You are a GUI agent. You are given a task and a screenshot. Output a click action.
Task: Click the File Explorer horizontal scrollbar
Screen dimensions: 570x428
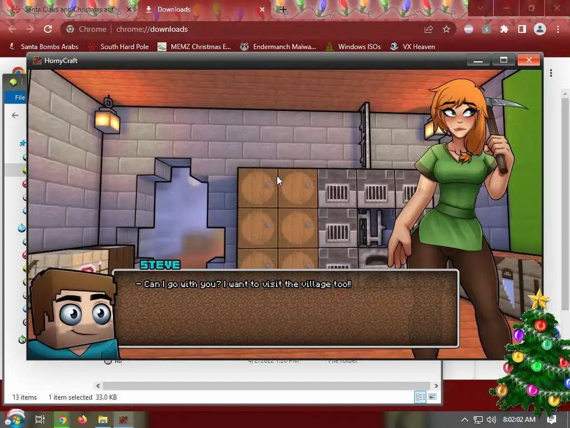coord(267,386)
